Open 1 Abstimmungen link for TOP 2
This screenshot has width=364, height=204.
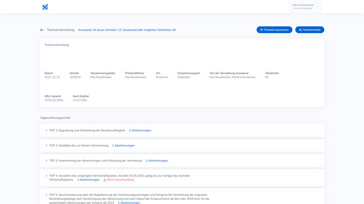click(x=123, y=146)
